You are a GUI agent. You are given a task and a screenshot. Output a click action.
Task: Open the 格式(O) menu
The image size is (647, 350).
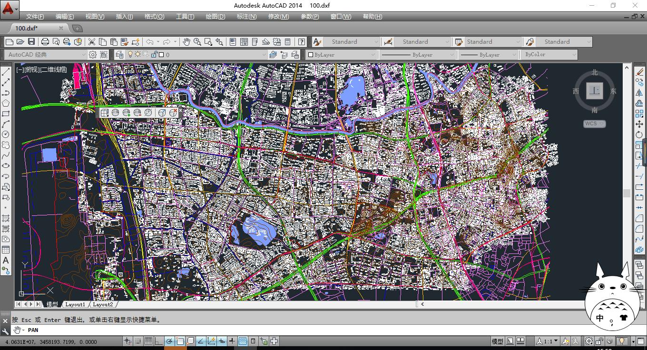click(154, 17)
